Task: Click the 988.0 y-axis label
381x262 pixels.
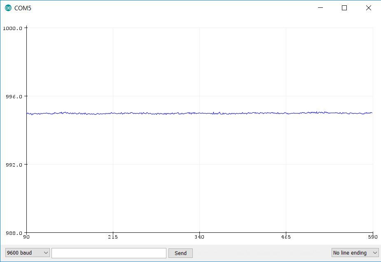Action: pos(14,233)
